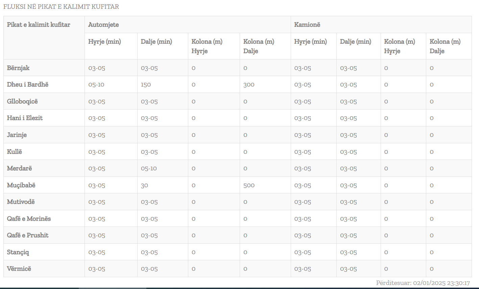479x289 pixels.
Task: Click the 150 exit minutes value
Action: click(146, 85)
